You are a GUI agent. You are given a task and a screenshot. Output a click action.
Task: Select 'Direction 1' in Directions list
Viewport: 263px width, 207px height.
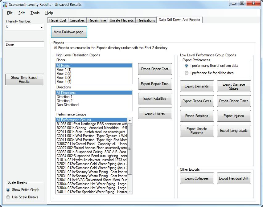coord(94,97)
